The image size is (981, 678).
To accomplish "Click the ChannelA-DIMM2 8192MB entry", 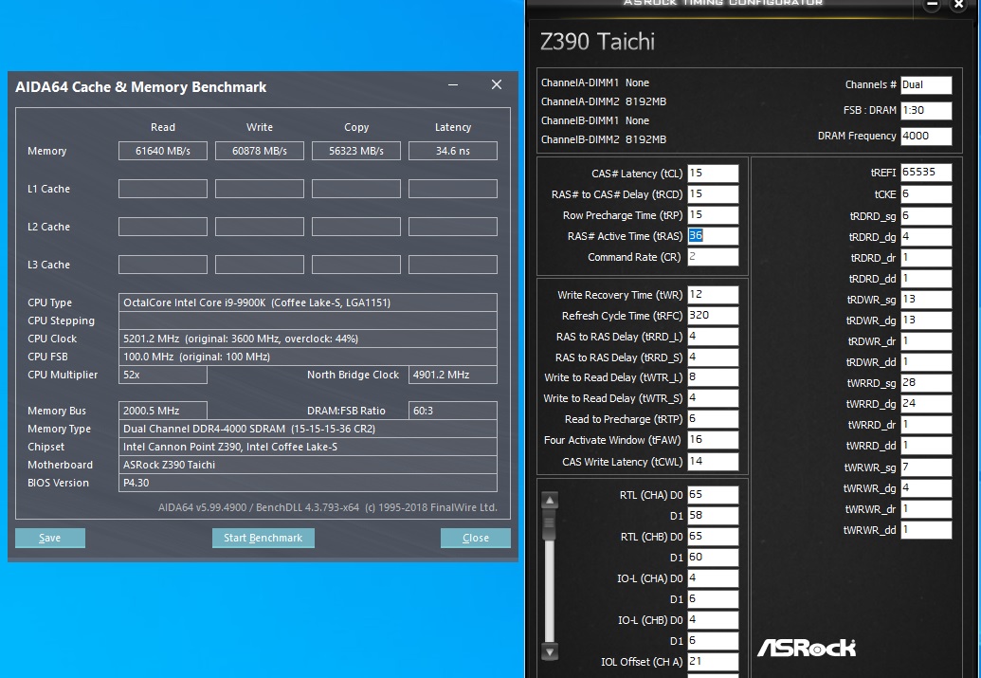I will 603,101.
